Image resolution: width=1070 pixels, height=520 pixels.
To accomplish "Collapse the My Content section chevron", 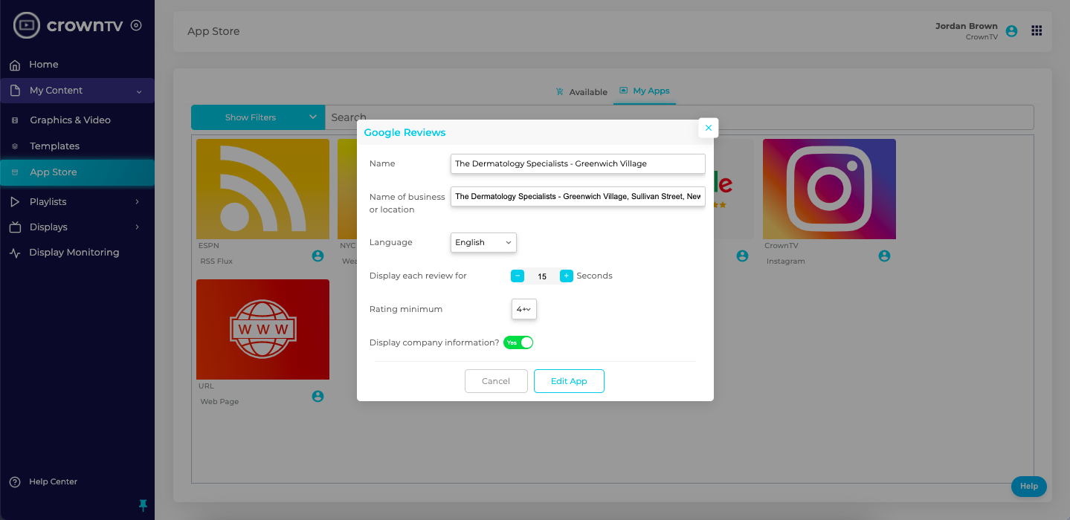I will 139,91.
